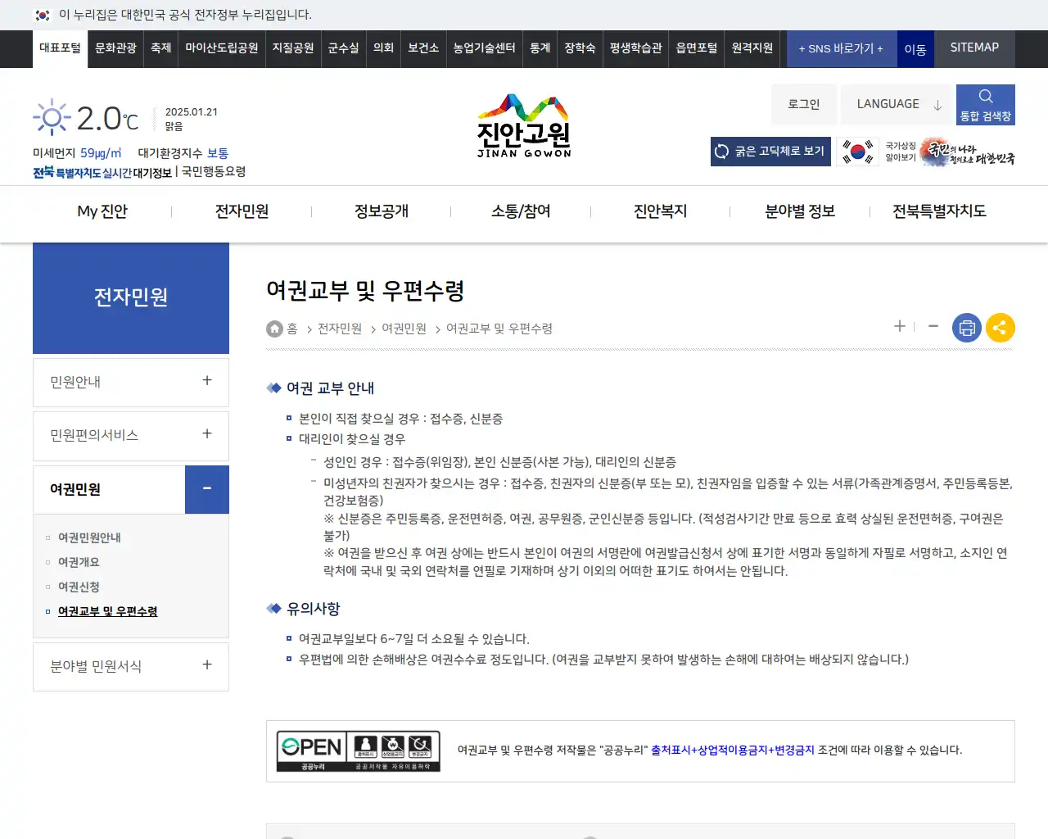
Task: Click the home icon in the breadcrumb
Action: 274,328
